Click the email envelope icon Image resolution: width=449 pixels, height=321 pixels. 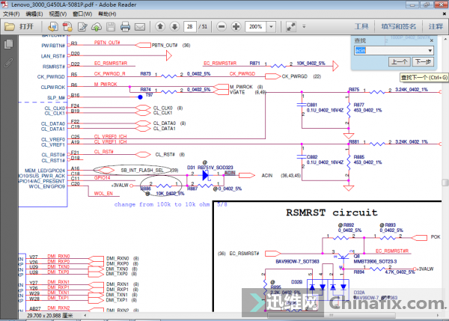click(140, 27)
